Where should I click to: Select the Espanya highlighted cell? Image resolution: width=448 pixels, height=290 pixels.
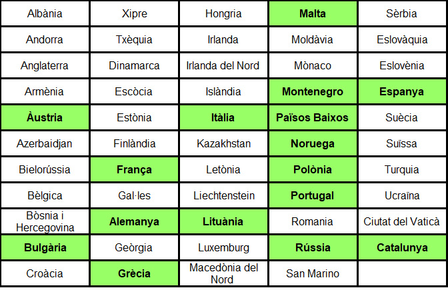(402, 91)
